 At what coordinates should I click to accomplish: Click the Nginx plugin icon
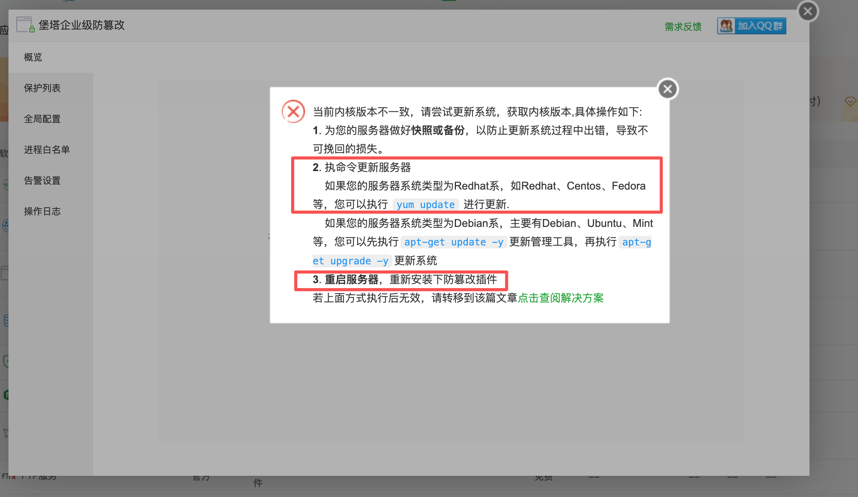pos(5,395)
